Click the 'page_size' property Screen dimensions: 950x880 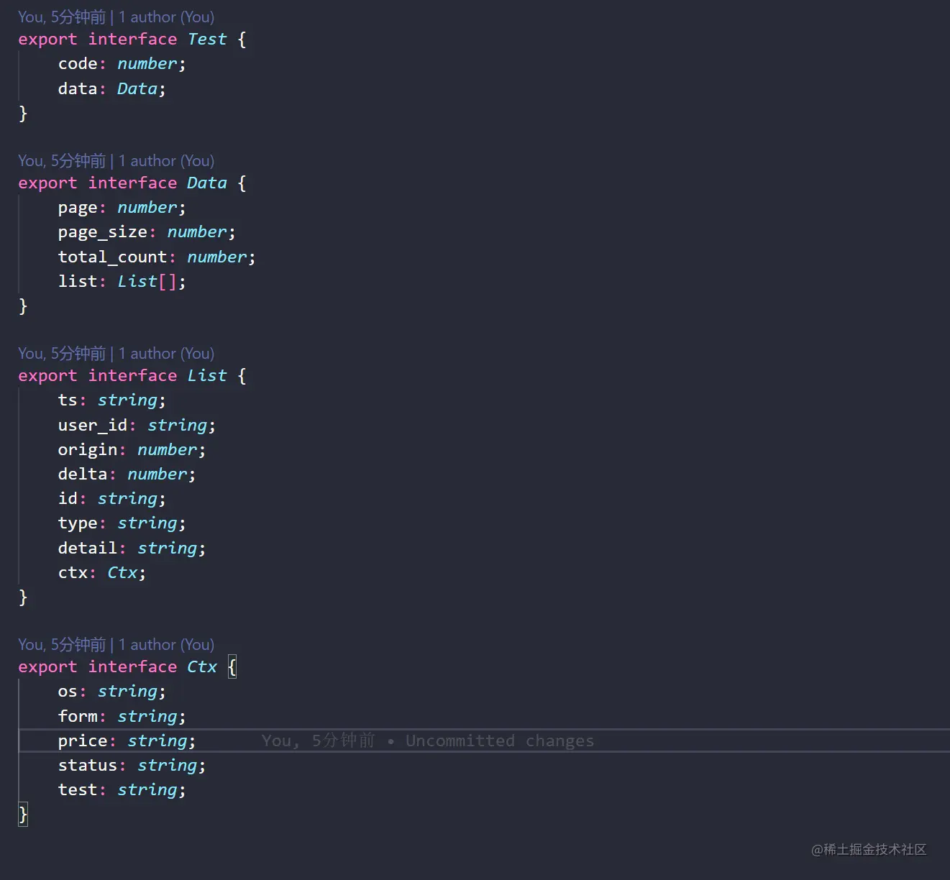coord(103,232)
